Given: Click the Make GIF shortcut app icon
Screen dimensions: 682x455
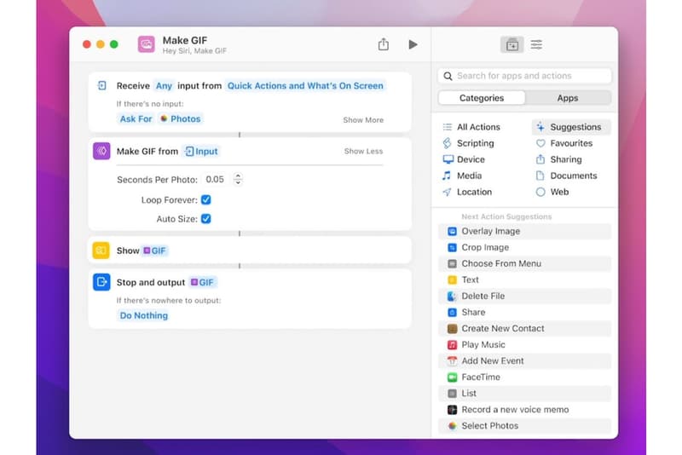Looking at the screenshot, I should point(147,44).
